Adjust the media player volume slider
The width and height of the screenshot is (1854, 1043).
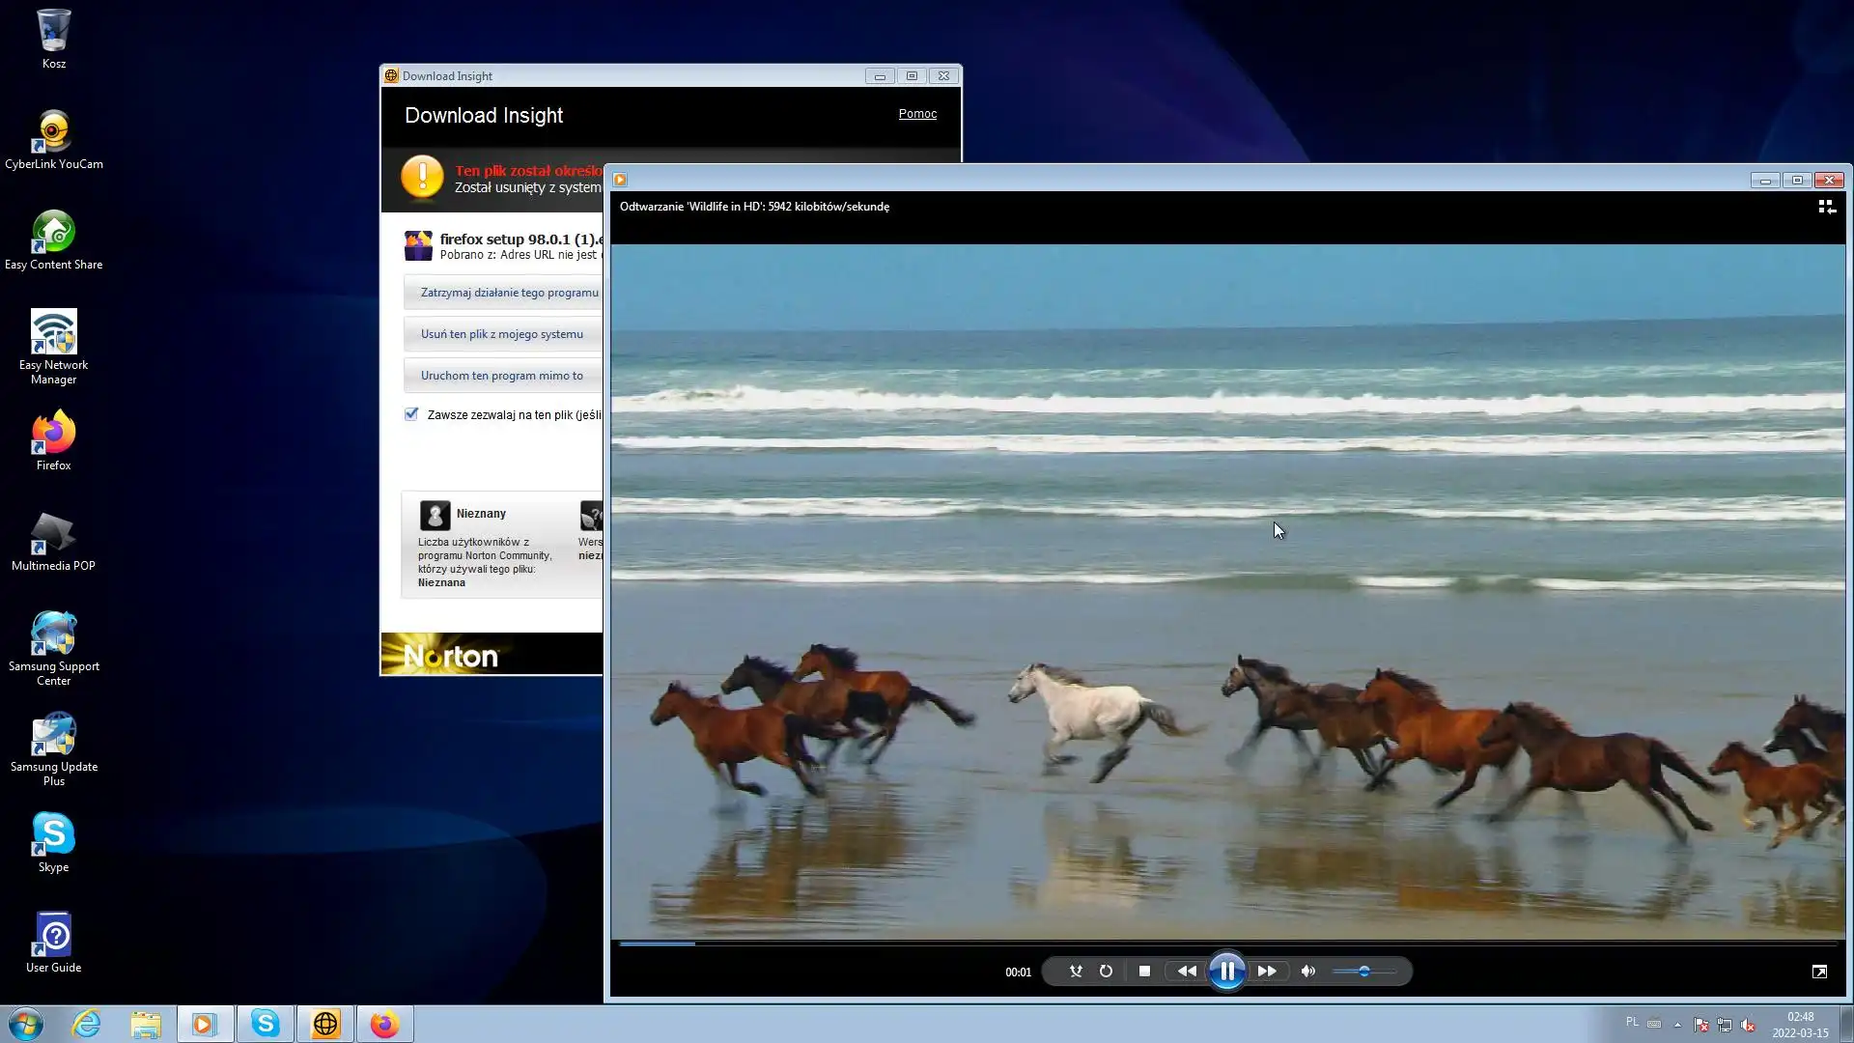pyautogui.click(x=1364, y=972)
